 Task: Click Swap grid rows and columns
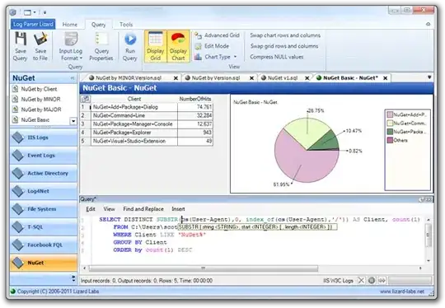tap(284, 46)
